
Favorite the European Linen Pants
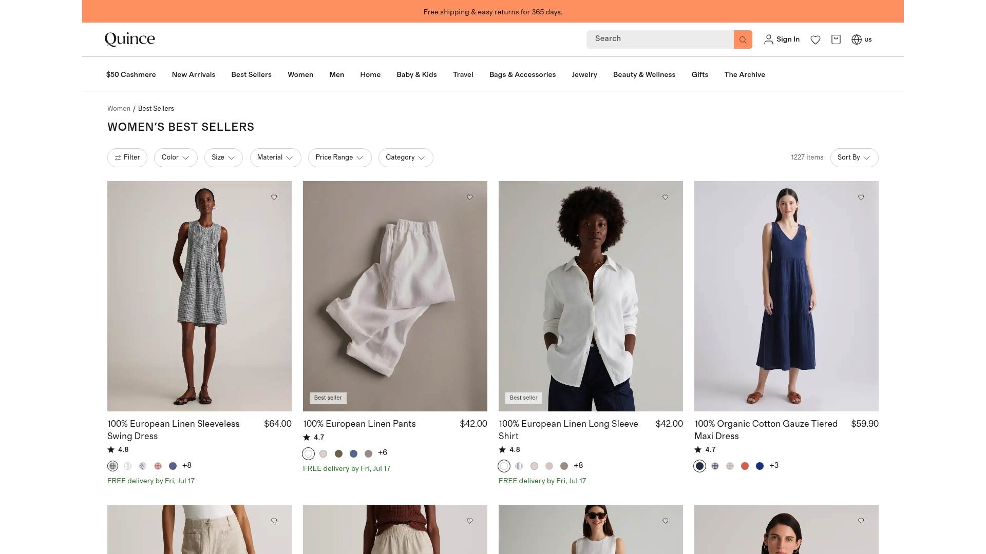click(470, 197)
